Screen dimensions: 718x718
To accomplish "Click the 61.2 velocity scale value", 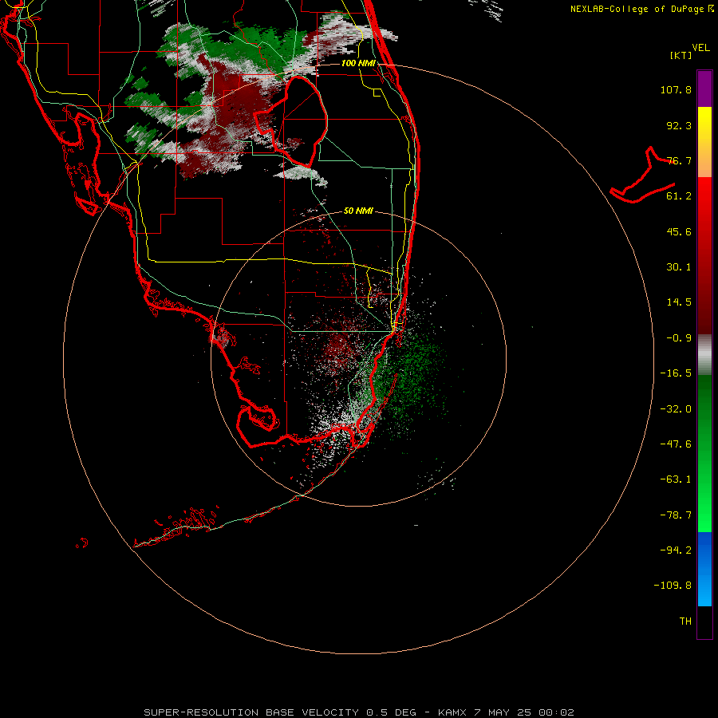I will [679, 196].
